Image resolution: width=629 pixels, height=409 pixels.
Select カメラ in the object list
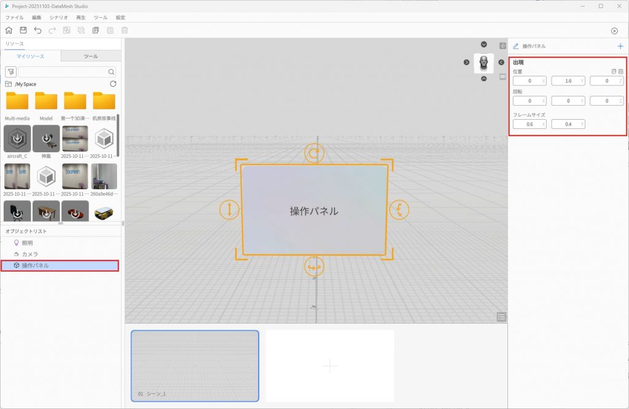[x=30, y=254]
